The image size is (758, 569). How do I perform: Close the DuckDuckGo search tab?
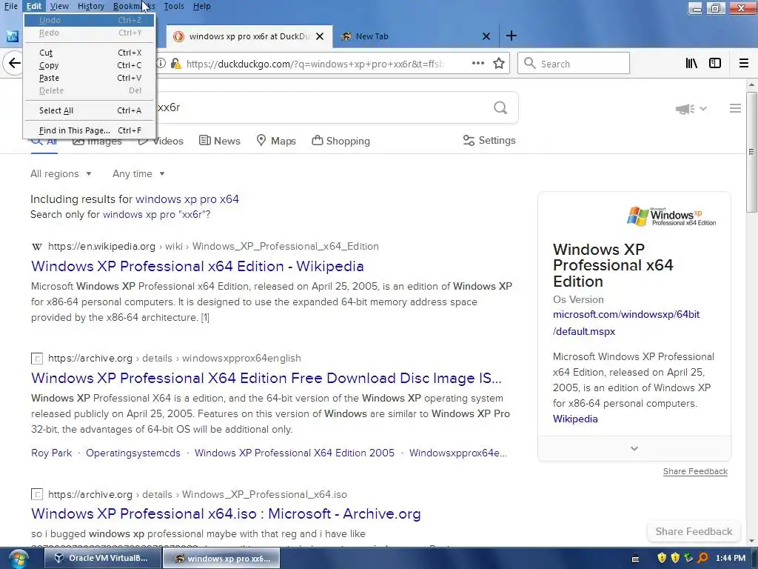point(320,36)
